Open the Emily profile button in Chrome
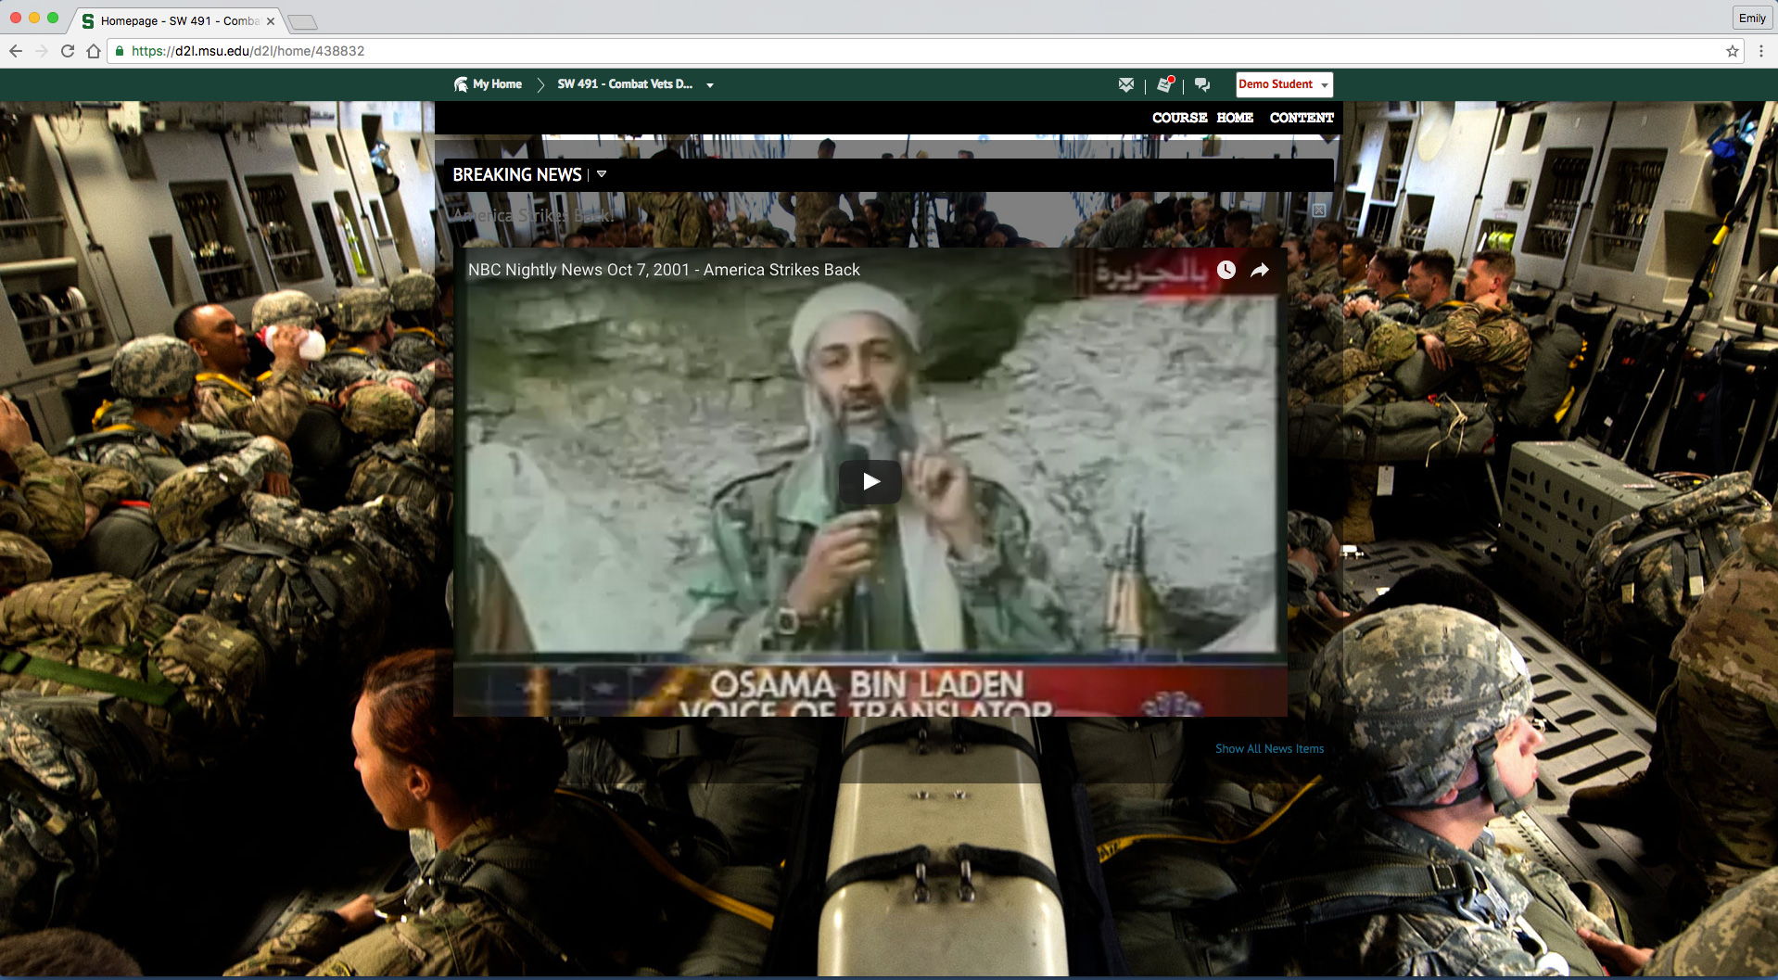1778x980 pixels. 1751,18
